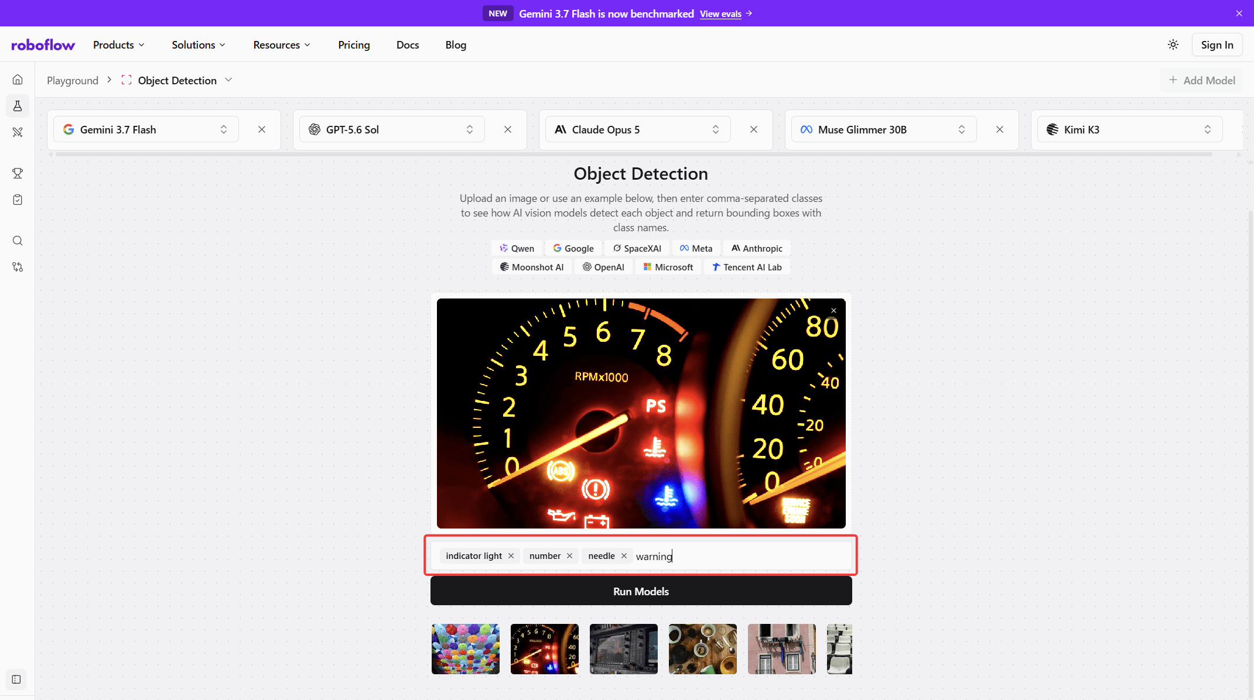Screen dimensions: 1254x700
Task: Open the crossed-swords arena icon in sidebar
Action: (x=18, y=132)
